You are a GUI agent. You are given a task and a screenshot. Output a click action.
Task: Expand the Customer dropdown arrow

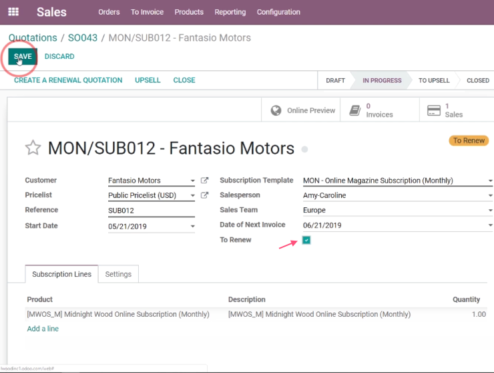192,181
